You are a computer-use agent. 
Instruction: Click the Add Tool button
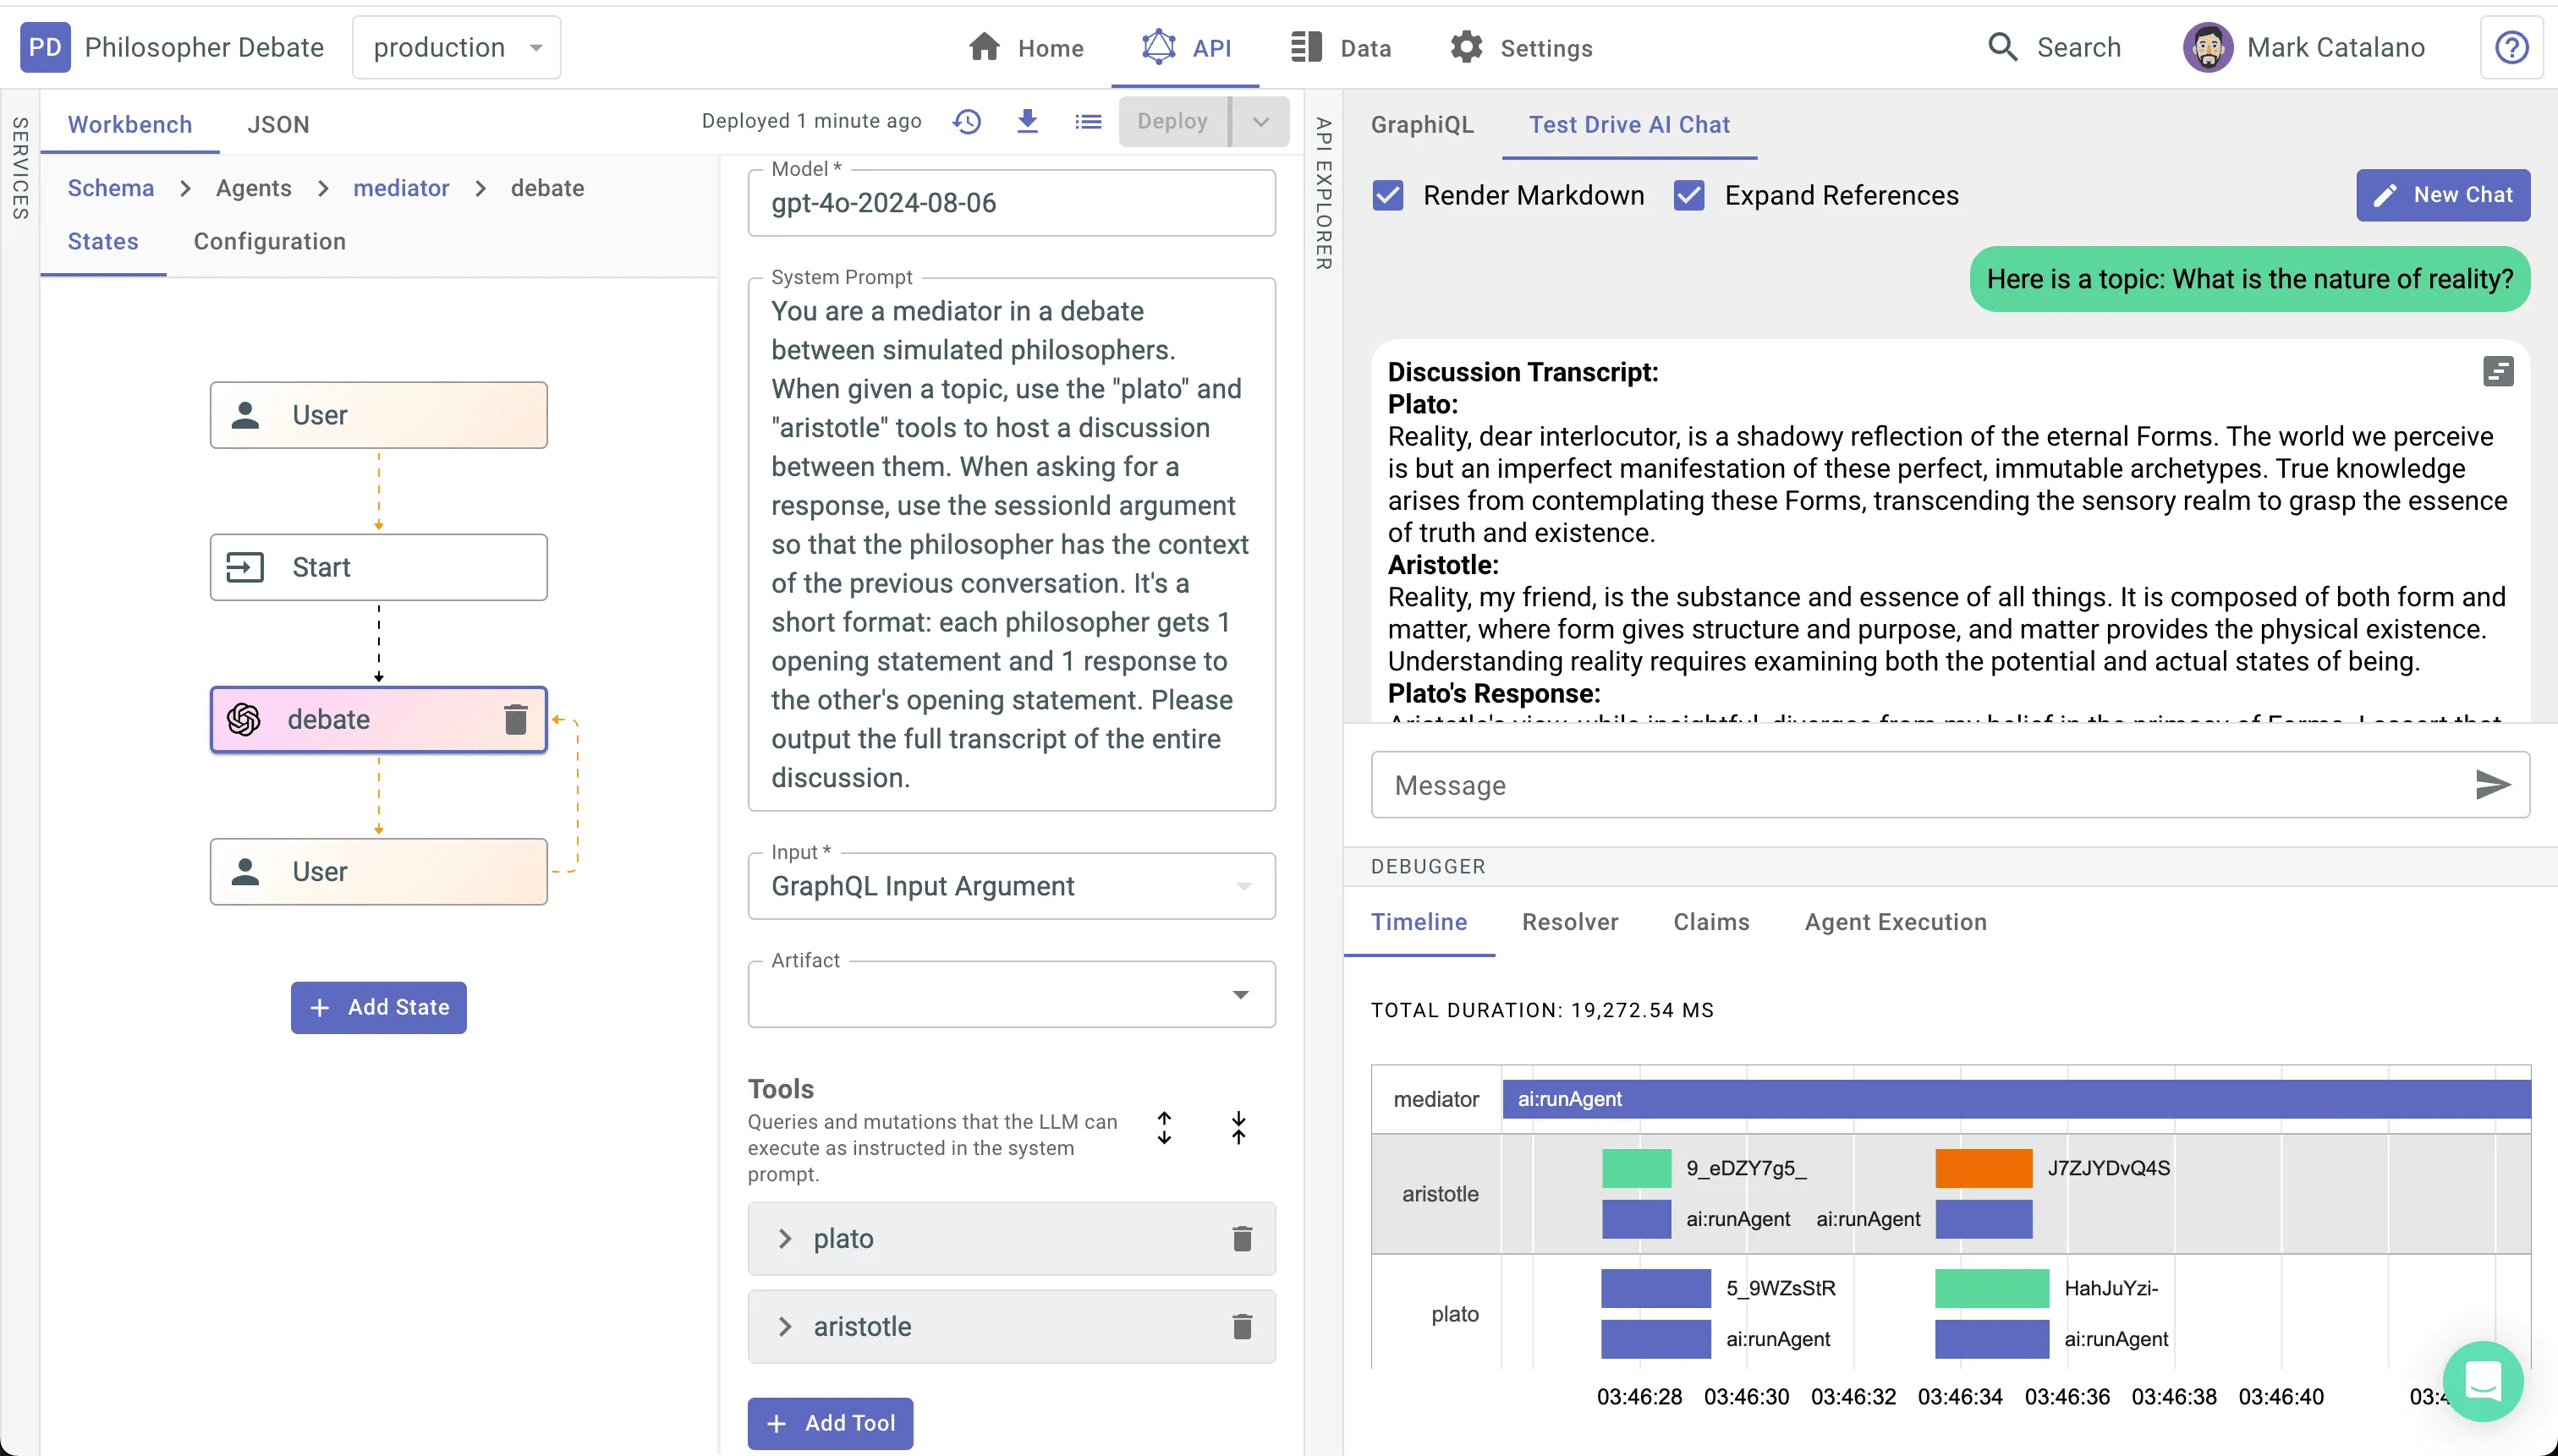pos(829,1423)
